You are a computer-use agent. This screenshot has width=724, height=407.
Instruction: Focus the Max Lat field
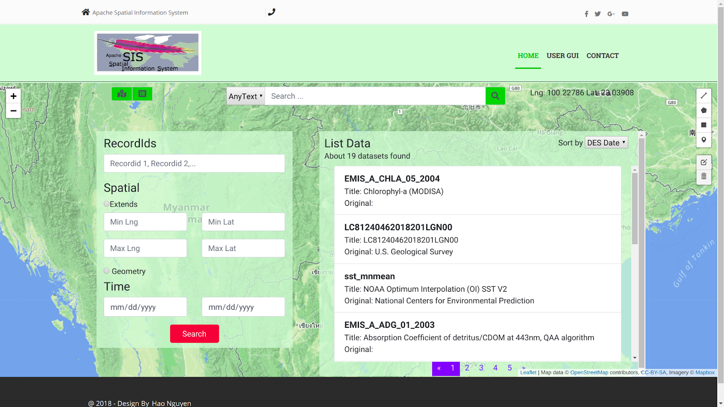pos(243,248)
